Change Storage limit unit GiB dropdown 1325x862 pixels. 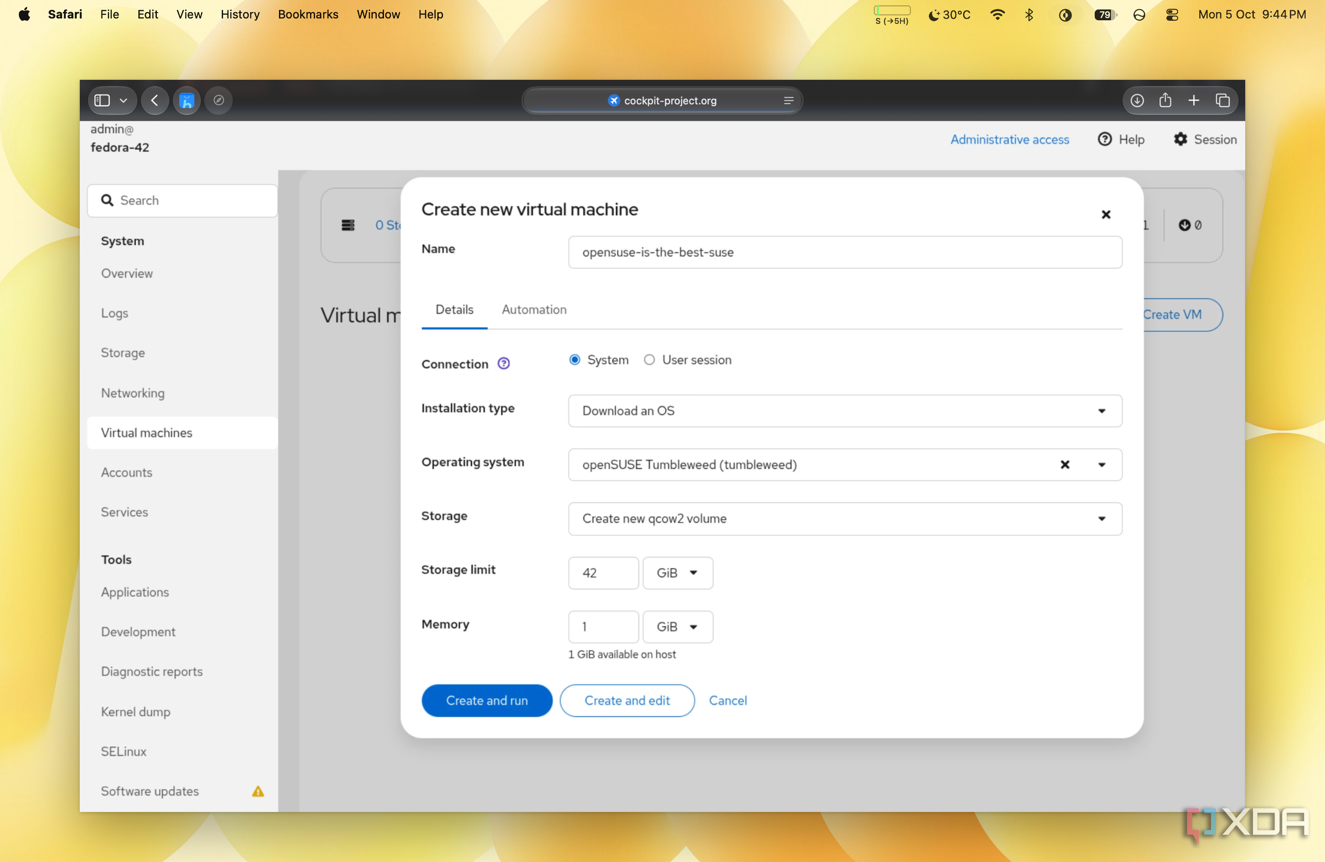pos(677,573)
